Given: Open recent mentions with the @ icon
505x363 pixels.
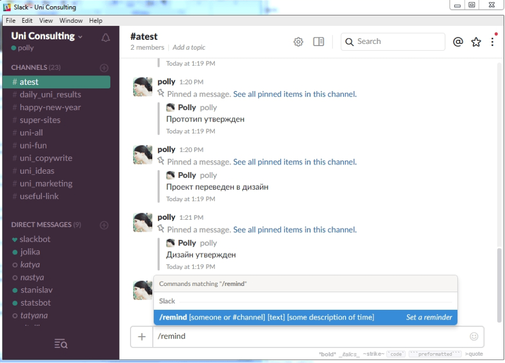Looking at the screenshot, I should point(458,42).
